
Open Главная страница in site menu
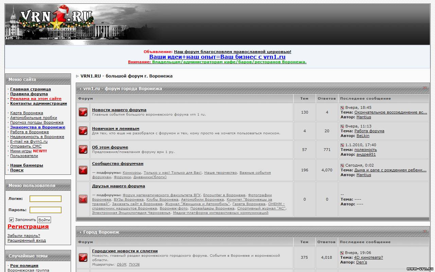[x=30, y=89]
